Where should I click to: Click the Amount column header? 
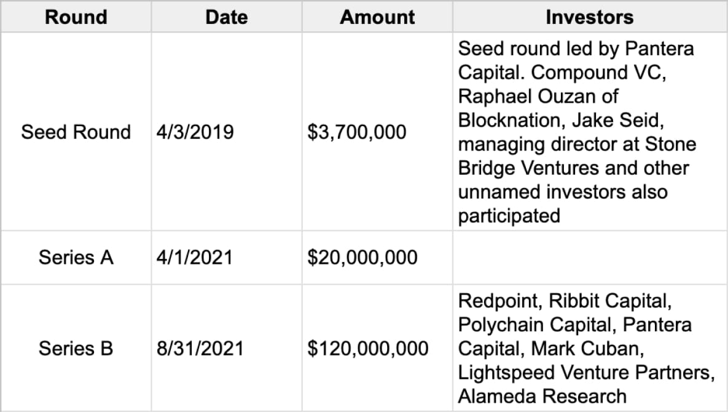[377, 17]
